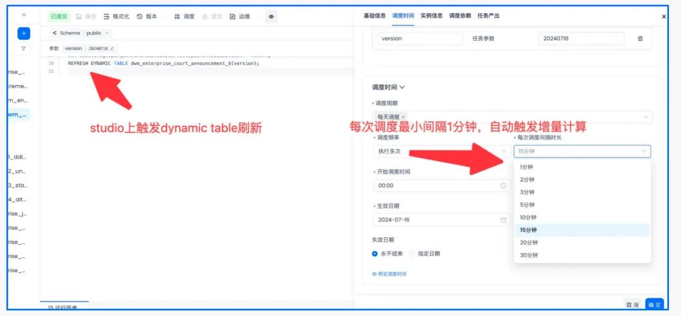Open the 调度 scheduling settings
Image resolution: width=681 pixels, height=316 pixels.
[185, 16]
